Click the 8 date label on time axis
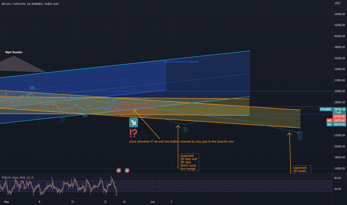347x205 pixels. 39,202
